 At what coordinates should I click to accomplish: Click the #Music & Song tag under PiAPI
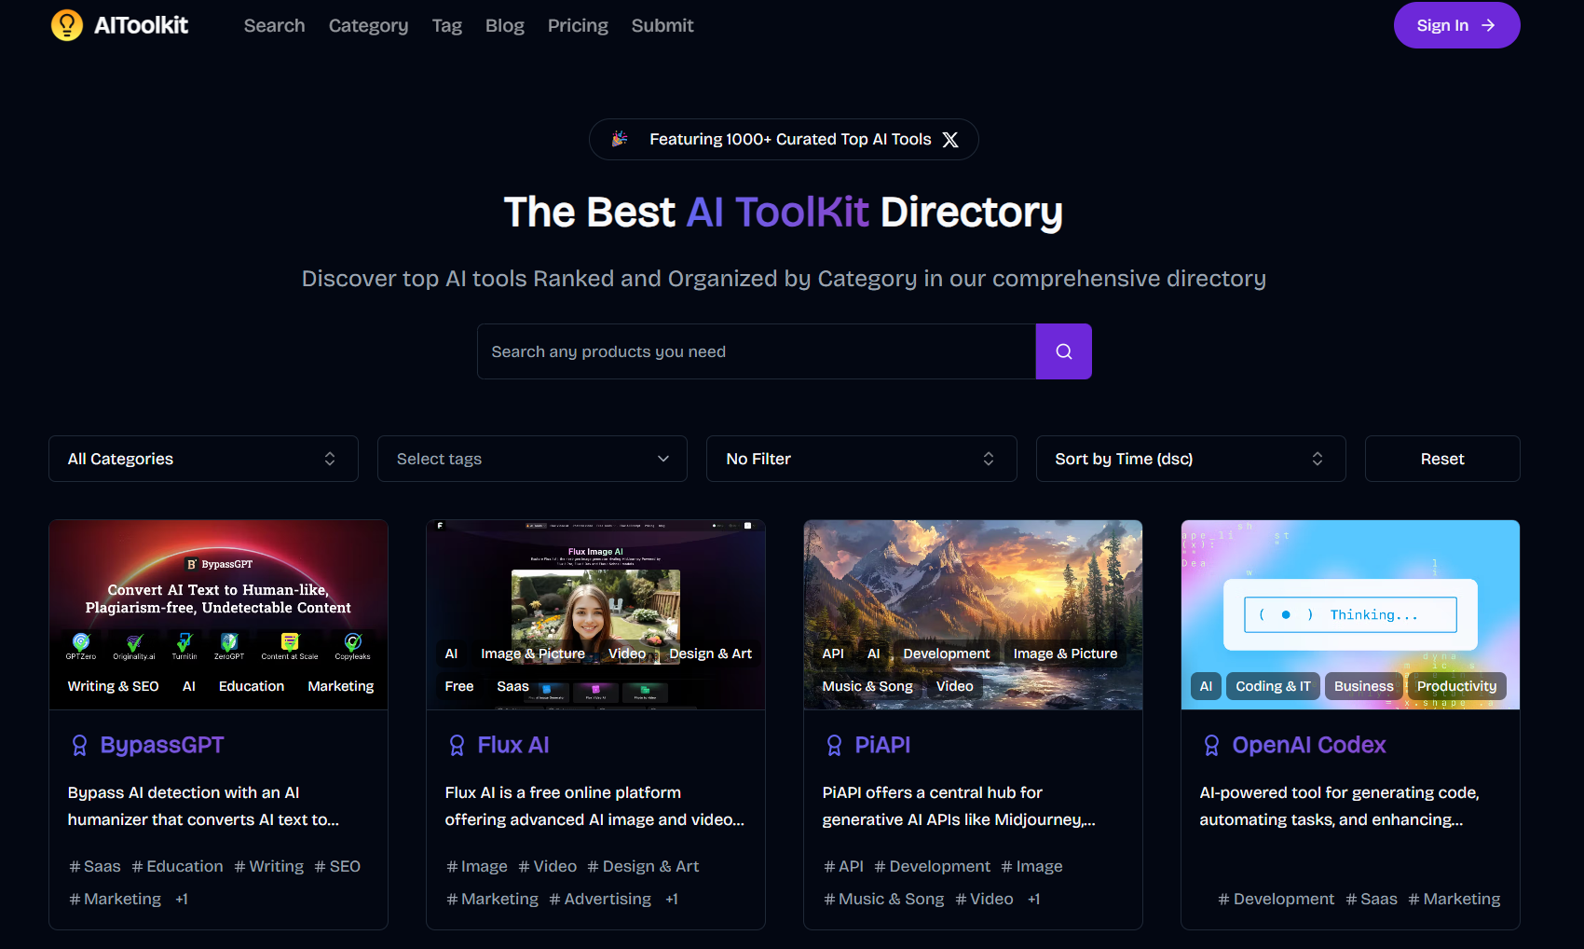coord(883,900)
